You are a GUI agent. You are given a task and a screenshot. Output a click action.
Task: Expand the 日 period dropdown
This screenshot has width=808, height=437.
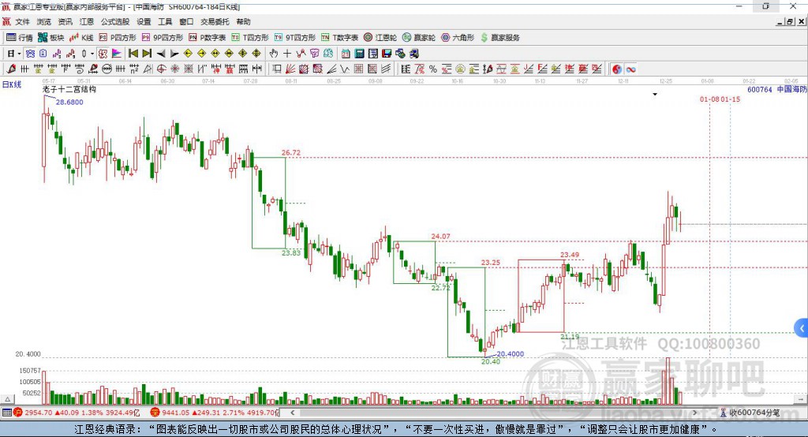point(19,54)
